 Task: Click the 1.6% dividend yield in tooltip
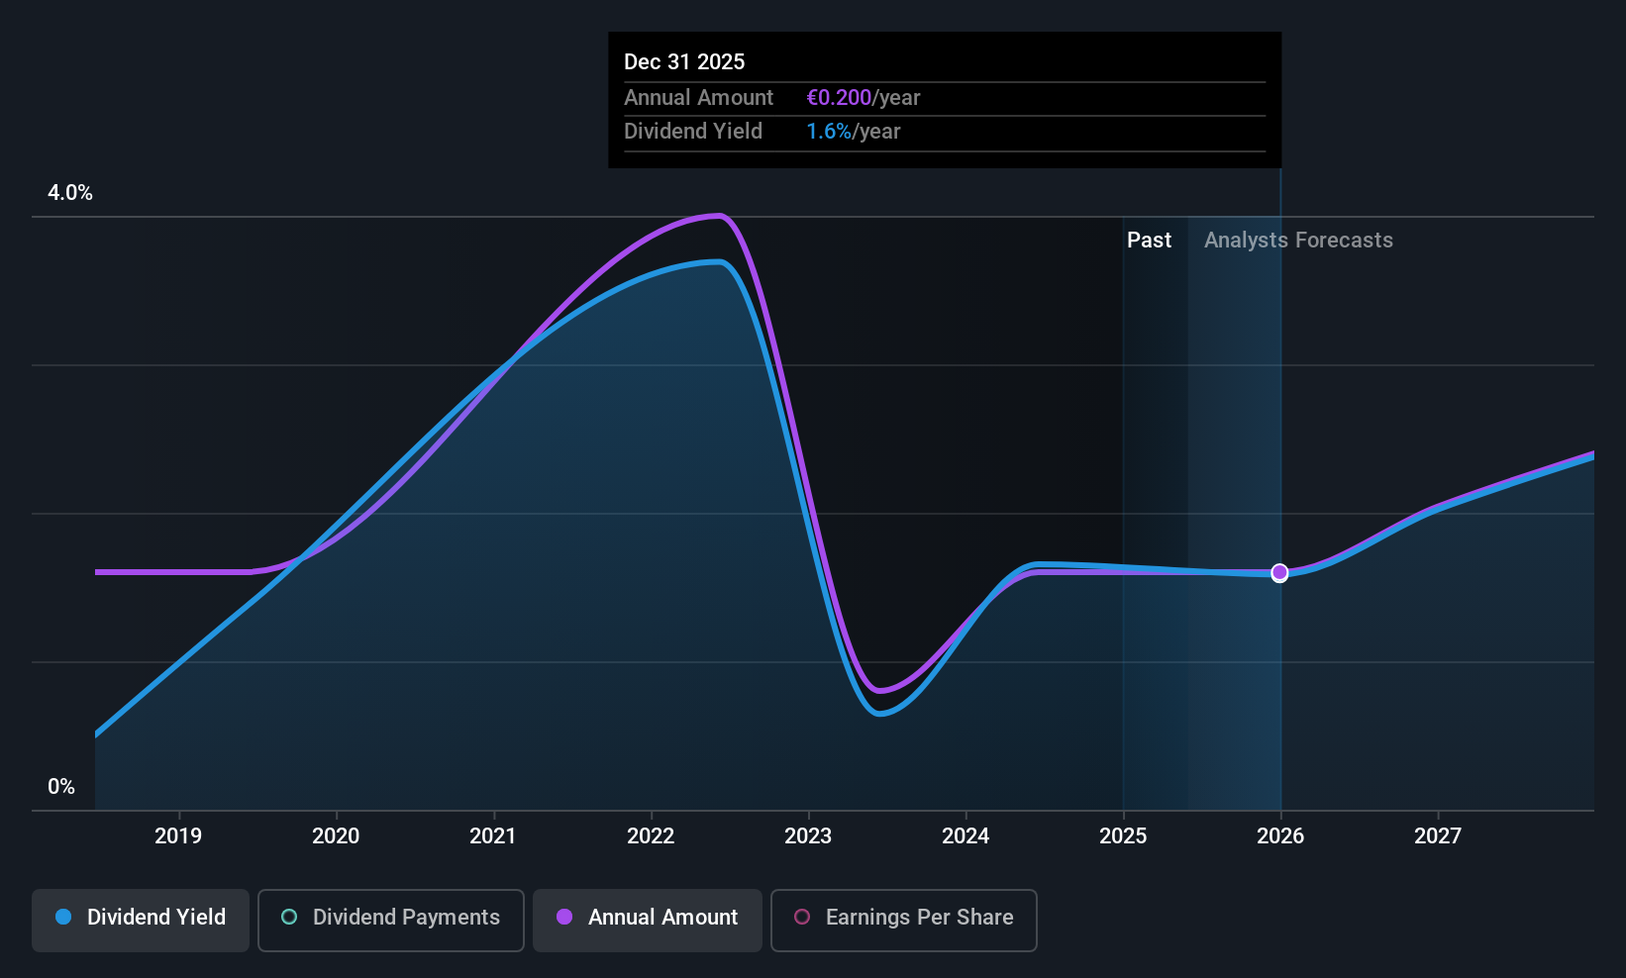829,132
